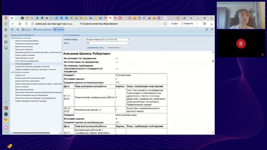
Task: Open the 1C help question-mark icon
Action: coord(207,30)
